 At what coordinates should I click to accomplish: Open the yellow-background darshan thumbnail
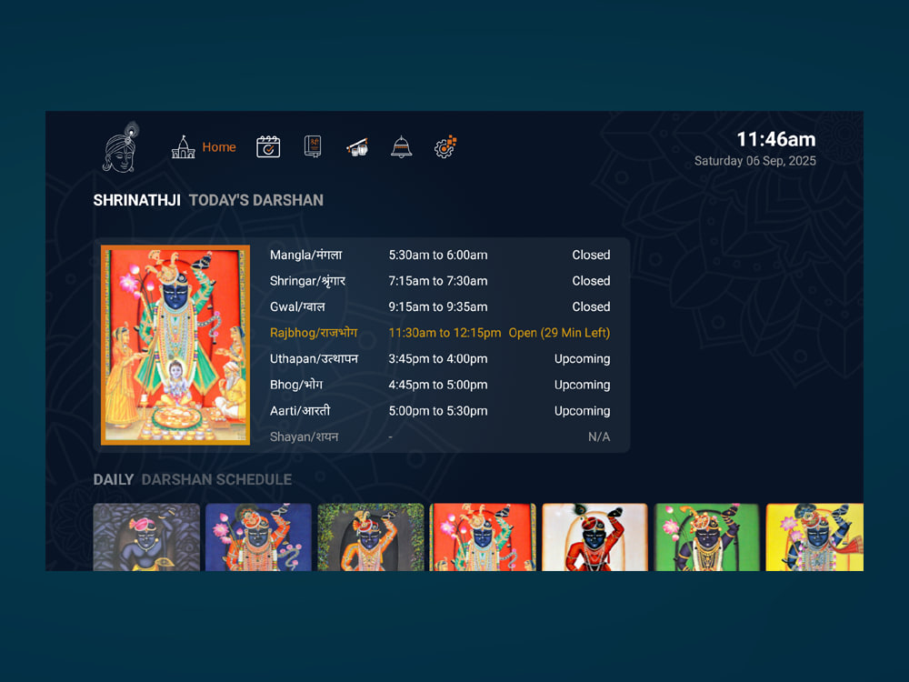click(814, 537)
